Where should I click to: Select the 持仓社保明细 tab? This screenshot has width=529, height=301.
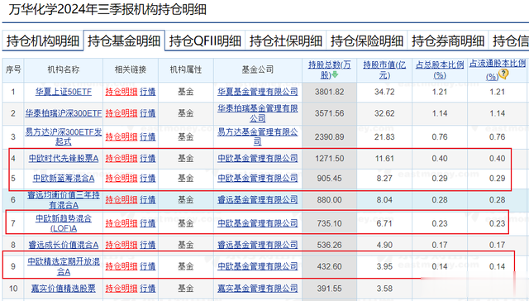point(286,41)
